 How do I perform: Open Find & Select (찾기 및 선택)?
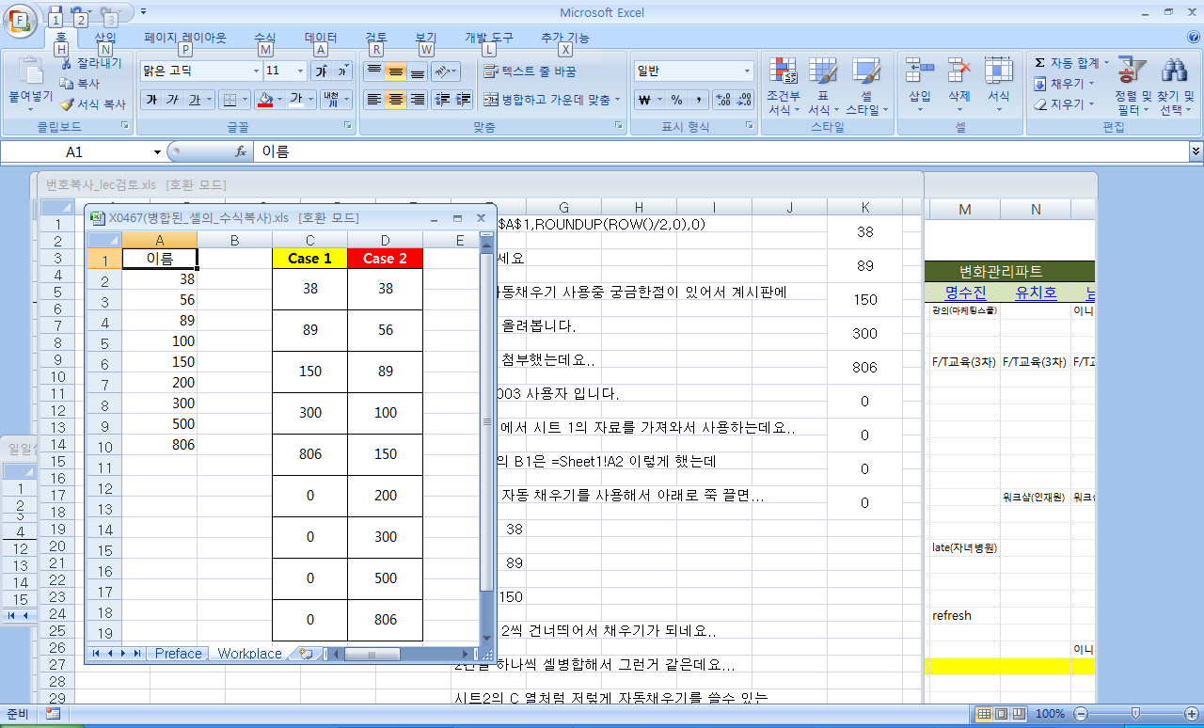point(1175,87)
